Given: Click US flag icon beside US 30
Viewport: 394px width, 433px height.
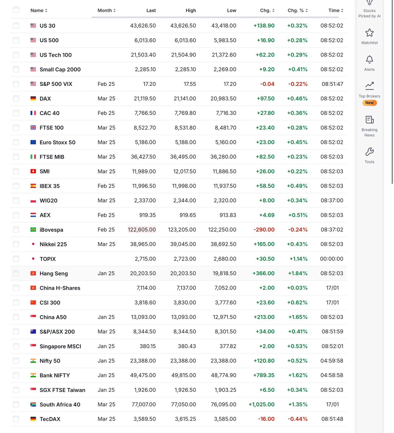Looking at the screenshot, I should (x=33, y=26).
